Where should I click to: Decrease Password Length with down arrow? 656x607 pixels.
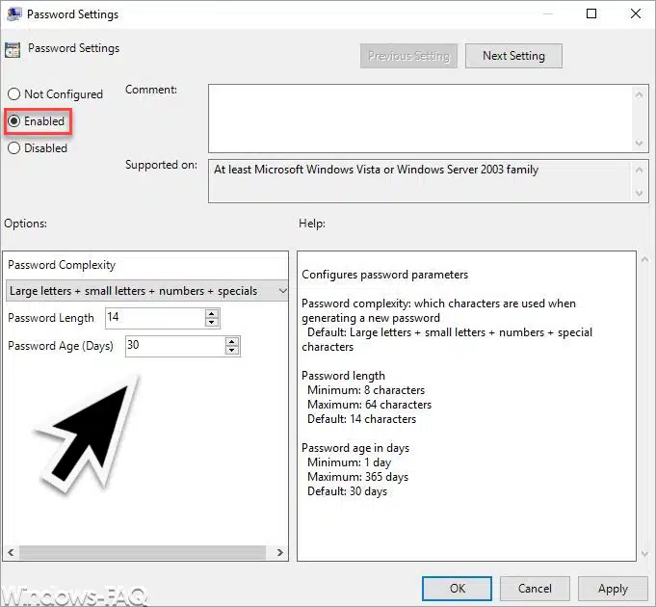212,322
